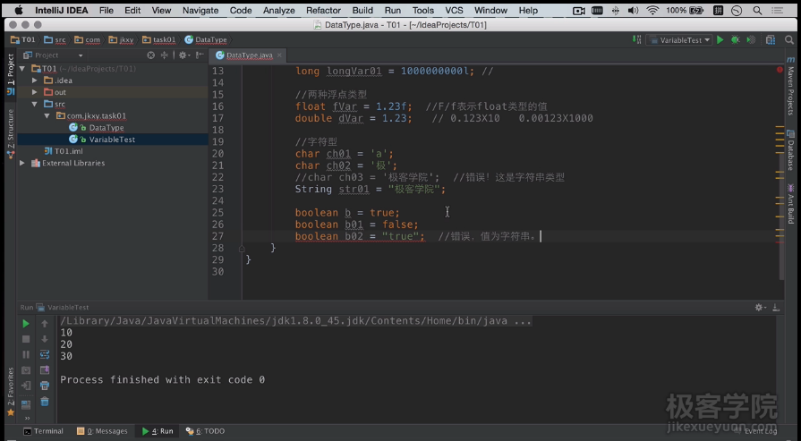Click the Make Project build icon
The width and height of the screenshot is (801, 441).
click(x=637, y=40)
